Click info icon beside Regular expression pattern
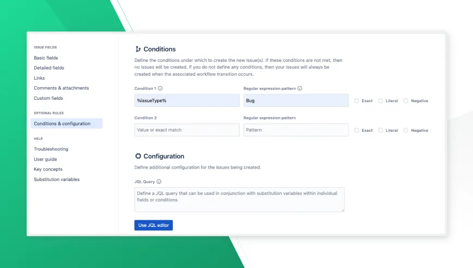Image resolution: width=473 pixels, height=268 pixels. point(300,88)
